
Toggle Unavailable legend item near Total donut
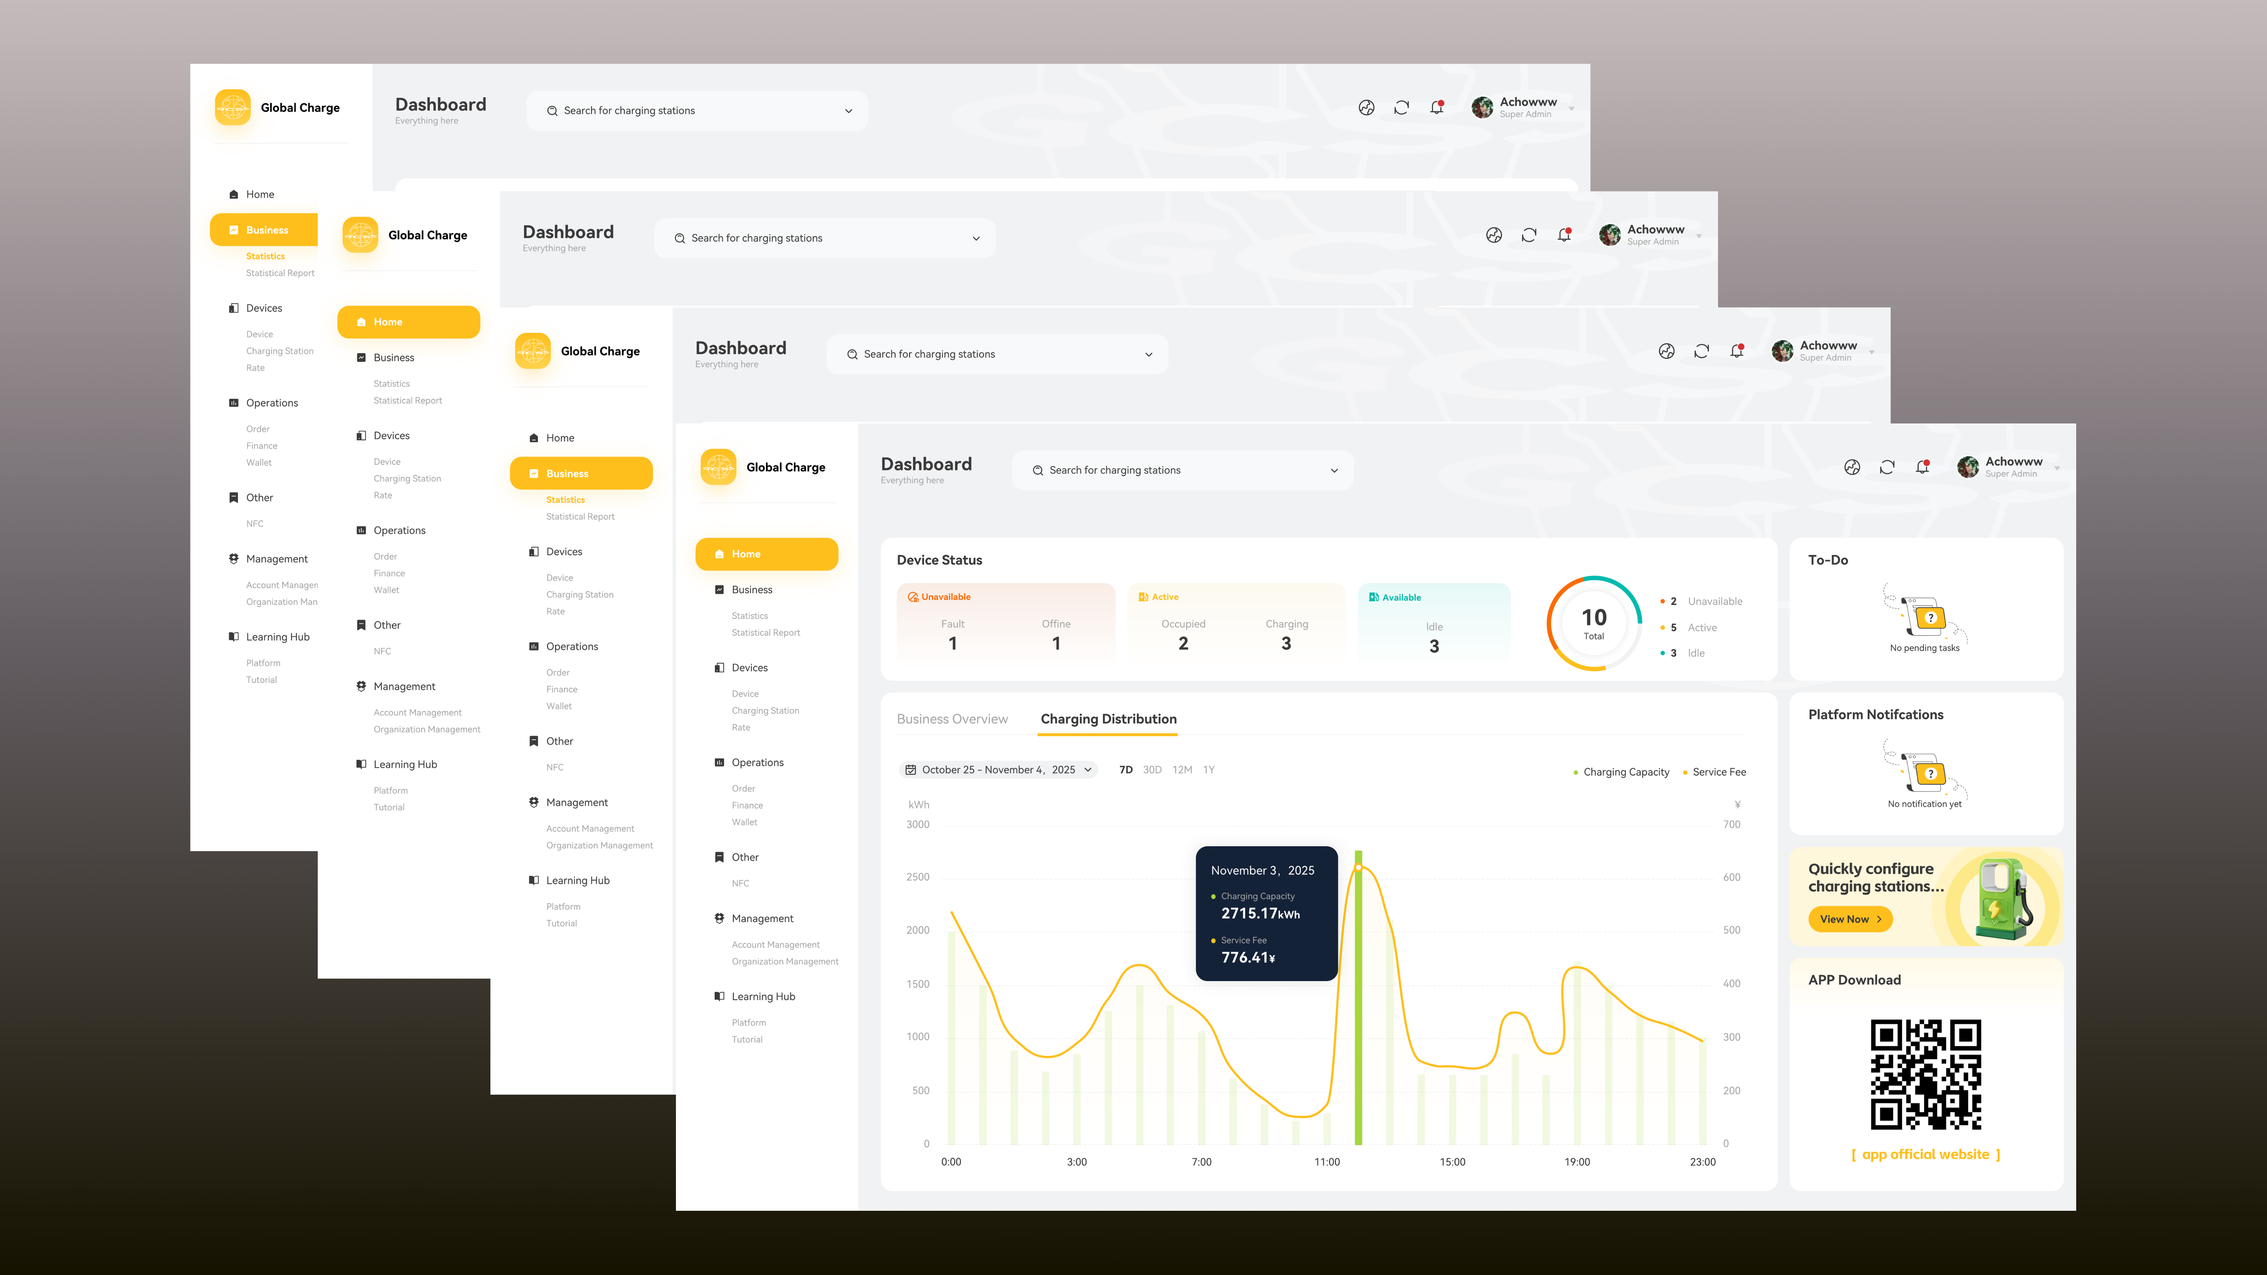click(1701, 602)
